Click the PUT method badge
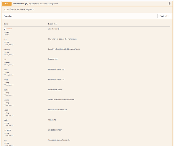Viewport: 174px width, 146px height. [7, 4]
